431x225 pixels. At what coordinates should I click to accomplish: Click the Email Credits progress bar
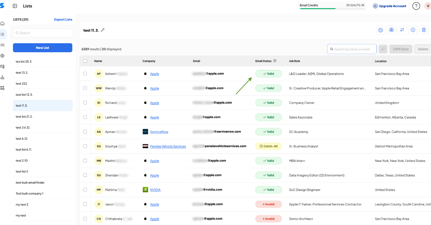click(x=332, y=8)
